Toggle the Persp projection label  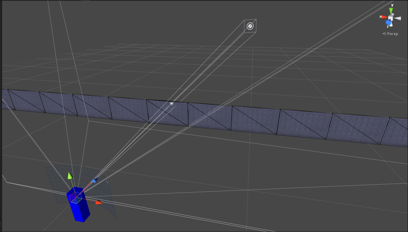pyautogui.click(x=390, y=34)
